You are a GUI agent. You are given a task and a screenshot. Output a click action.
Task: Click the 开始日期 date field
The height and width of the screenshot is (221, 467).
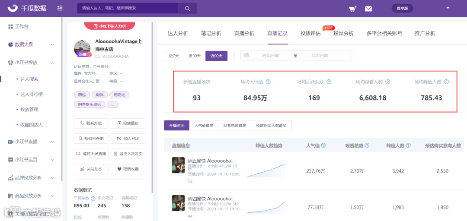[271, 56]
